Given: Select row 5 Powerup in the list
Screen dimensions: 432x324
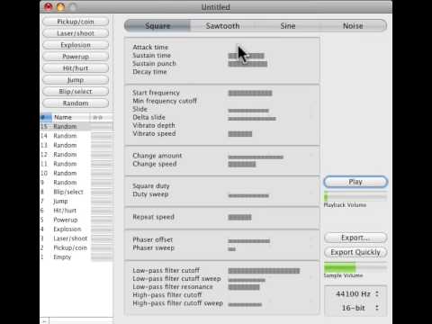Looking at the screenshot, I should [x=76, y=220].
